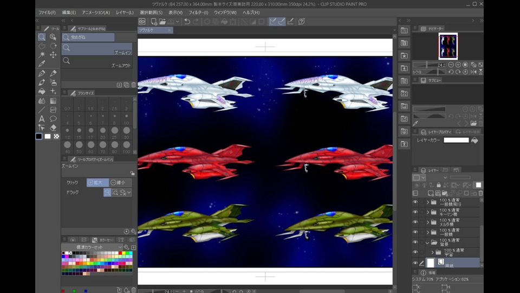Select the Move layer tool
This screenshot has width=520, height=293.
(x=53, y=55)
